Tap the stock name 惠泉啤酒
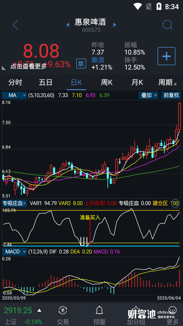This screenshot has height=326, width=183. (90, 22)
